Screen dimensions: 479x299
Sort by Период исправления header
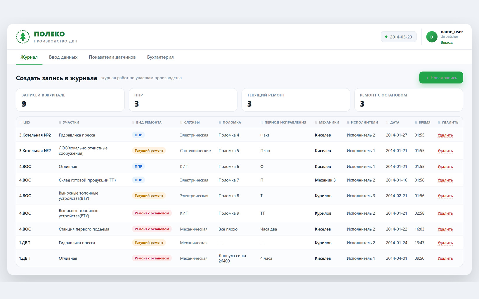point(283,123)
